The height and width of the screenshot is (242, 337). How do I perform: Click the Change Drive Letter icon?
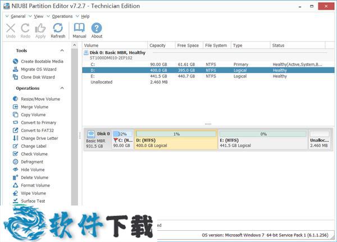point(16,138)
